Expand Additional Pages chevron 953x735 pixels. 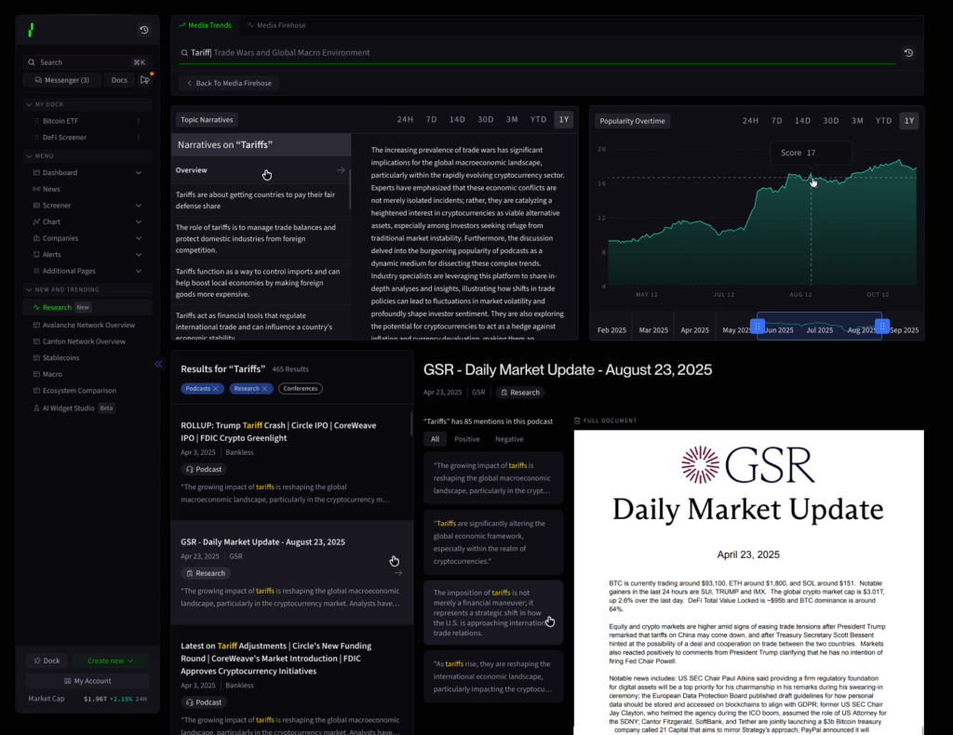(139, 271)
